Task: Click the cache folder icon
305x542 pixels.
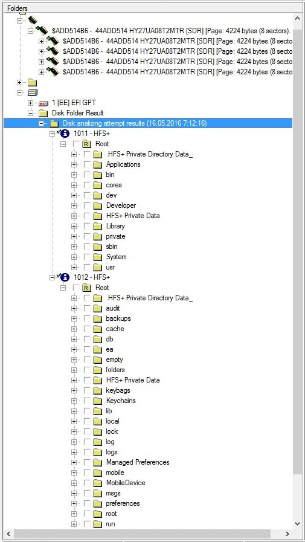Action: [98, 329]
